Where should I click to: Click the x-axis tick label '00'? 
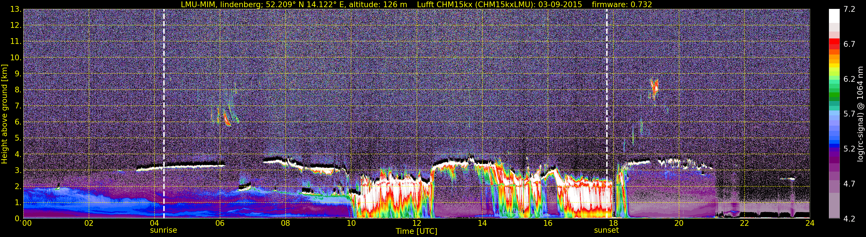click(27, 224)
